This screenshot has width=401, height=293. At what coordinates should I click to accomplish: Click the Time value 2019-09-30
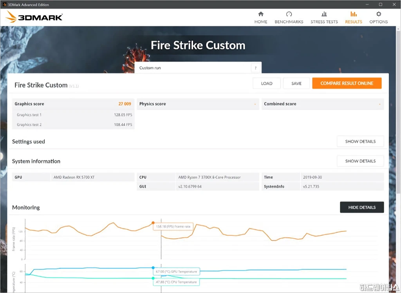coord(312,177)
